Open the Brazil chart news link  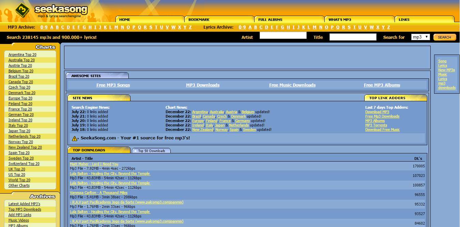click(197, 116)
